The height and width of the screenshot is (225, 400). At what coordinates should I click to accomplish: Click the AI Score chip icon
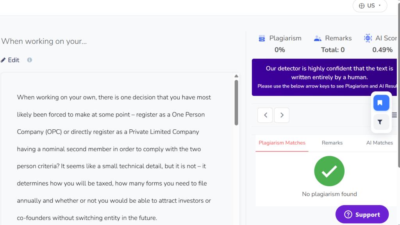(x=368, y=38)
